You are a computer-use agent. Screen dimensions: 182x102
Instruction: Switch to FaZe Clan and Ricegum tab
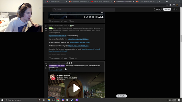(102, 2)
